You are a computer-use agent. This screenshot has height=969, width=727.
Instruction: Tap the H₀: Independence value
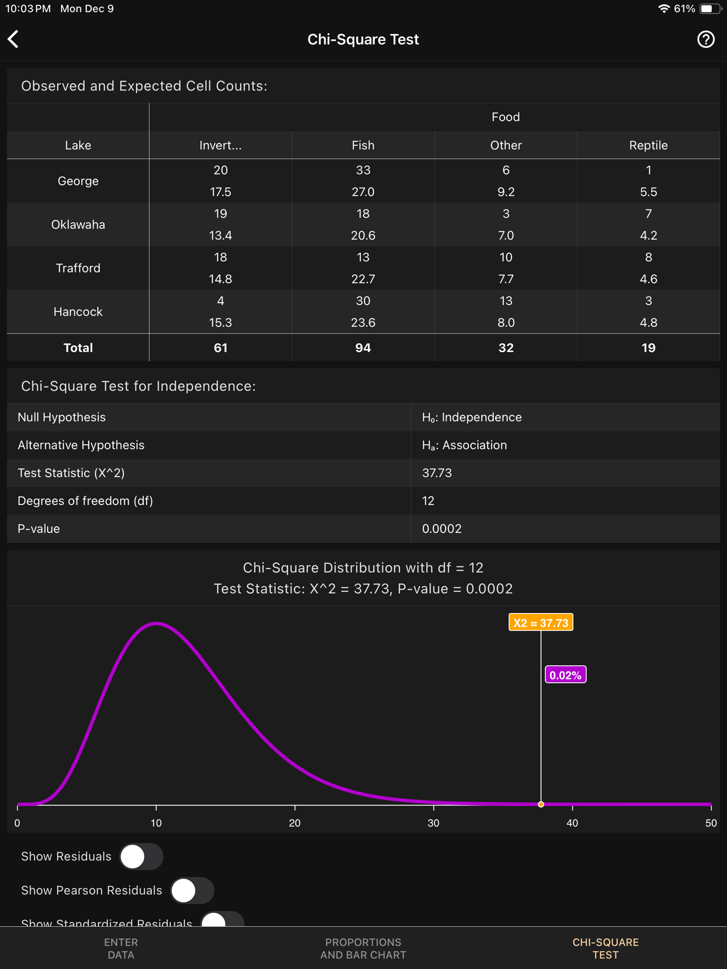click(x=472, y=417)
